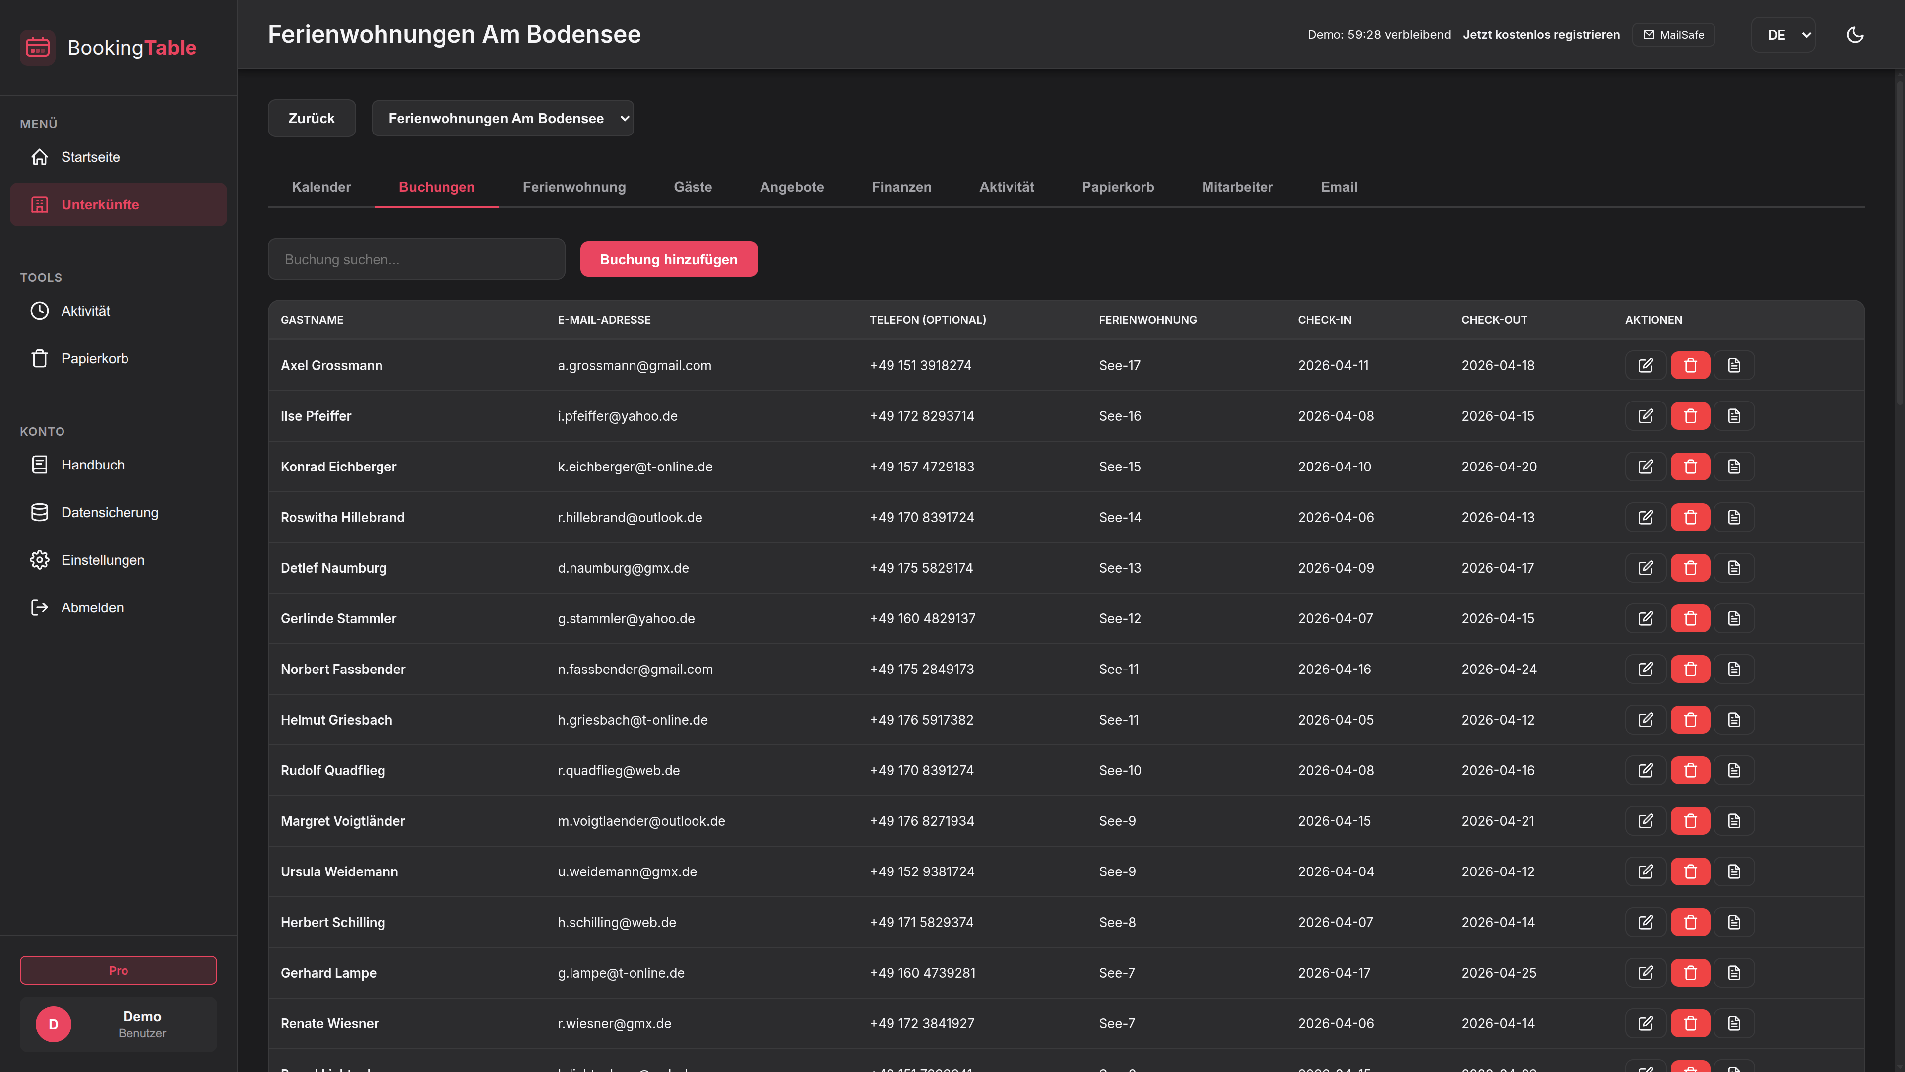Edit Norbert Fassbender's booking
This screenshot has height=1072, width=1905.
tap(1646, 670)
